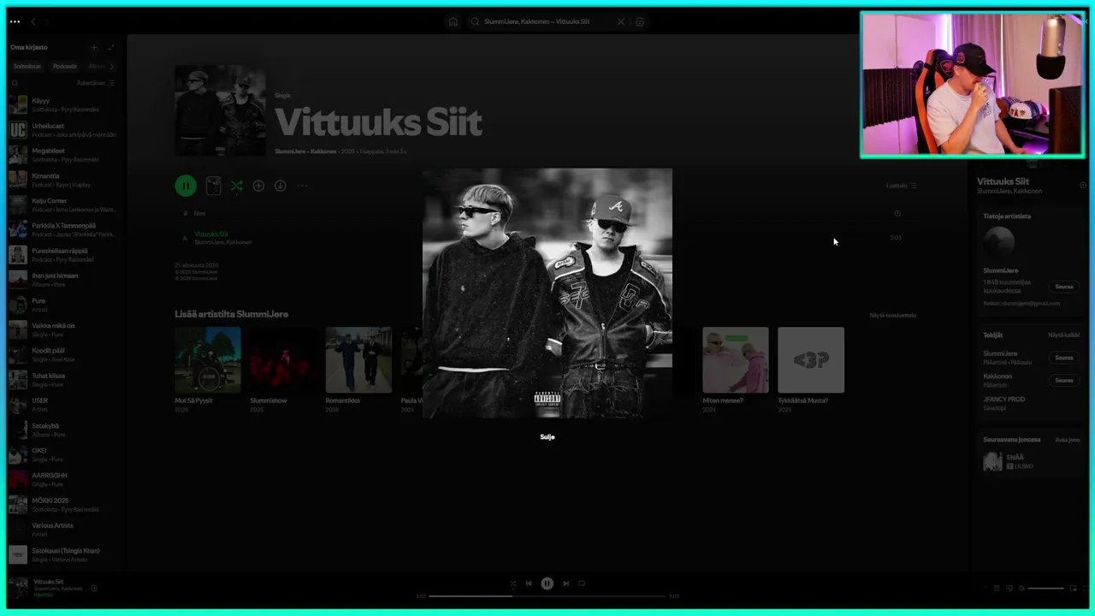Search within Oma kirjasto

tap(15, 83)
